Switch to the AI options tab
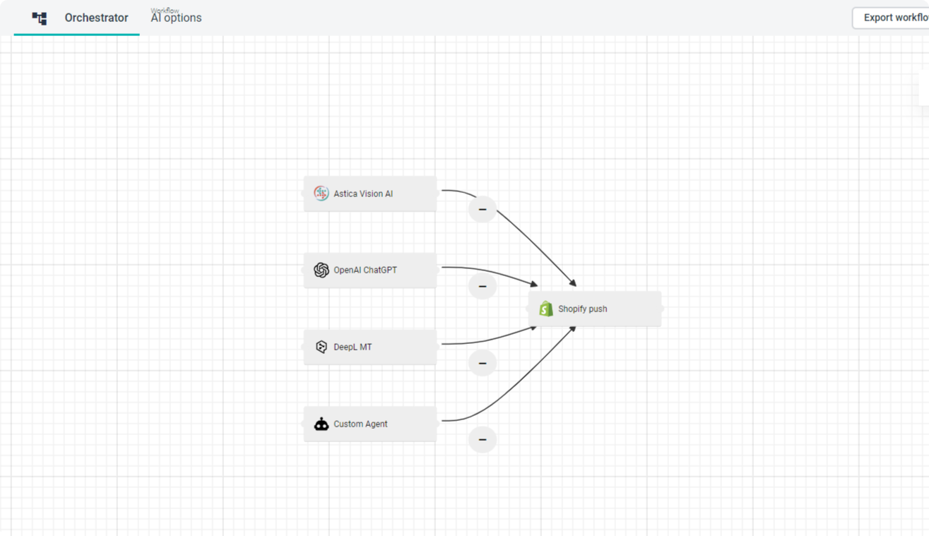The height and width of the screenshot is (536, 929). pos(176,18)
